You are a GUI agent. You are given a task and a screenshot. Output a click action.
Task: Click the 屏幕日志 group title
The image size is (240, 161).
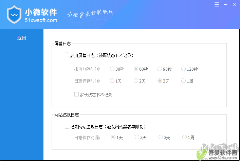(62, 44)
